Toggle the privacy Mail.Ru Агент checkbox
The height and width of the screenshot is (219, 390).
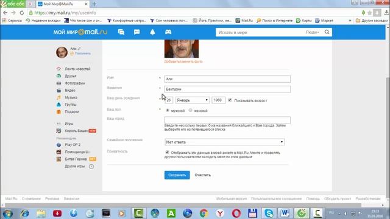[167, 152]
